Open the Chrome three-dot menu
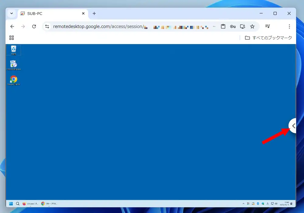 pyautogui.click(x=289, y=26)
